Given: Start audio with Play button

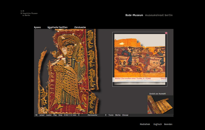Looking at the screenshot, I should 55,115.
